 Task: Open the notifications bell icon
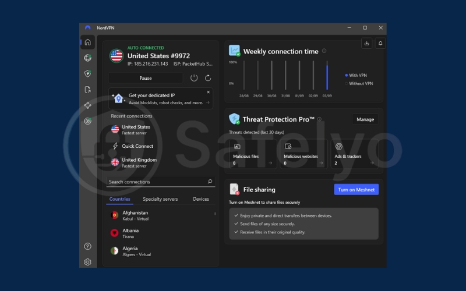pyautogui.click(x=380, y=43)
